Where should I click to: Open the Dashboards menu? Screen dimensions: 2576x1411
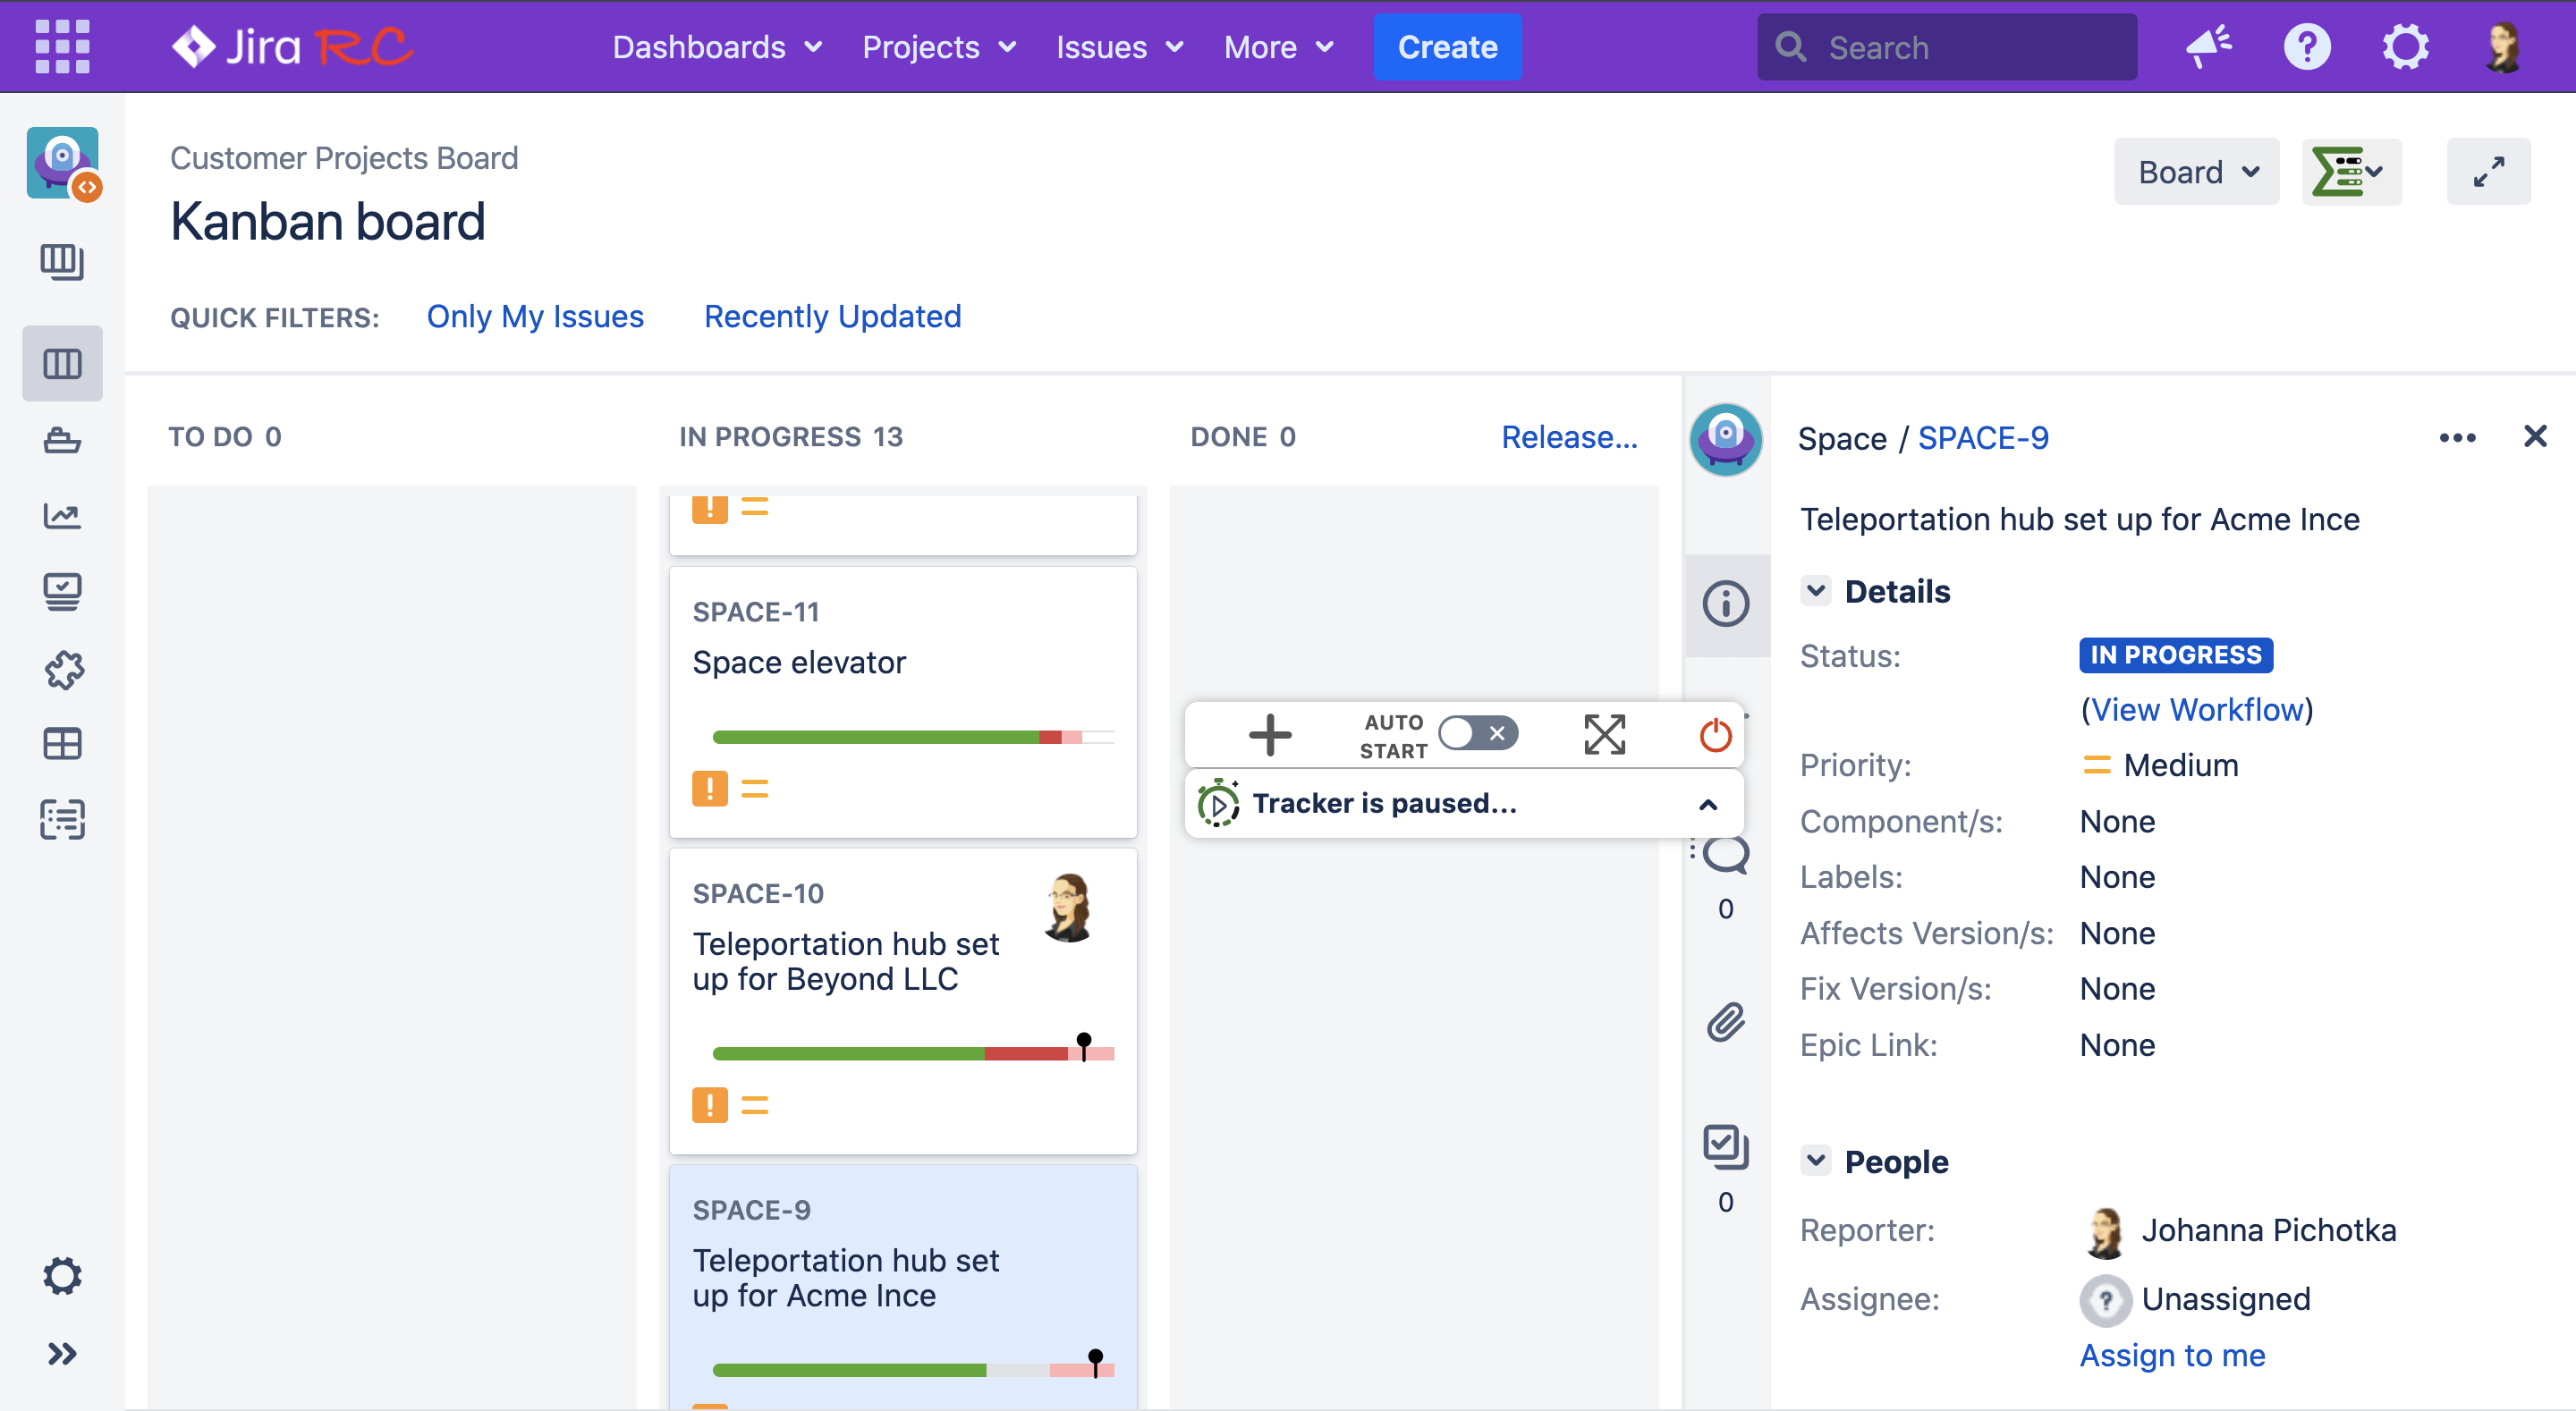pyautogui.click(x=717, y=47)
